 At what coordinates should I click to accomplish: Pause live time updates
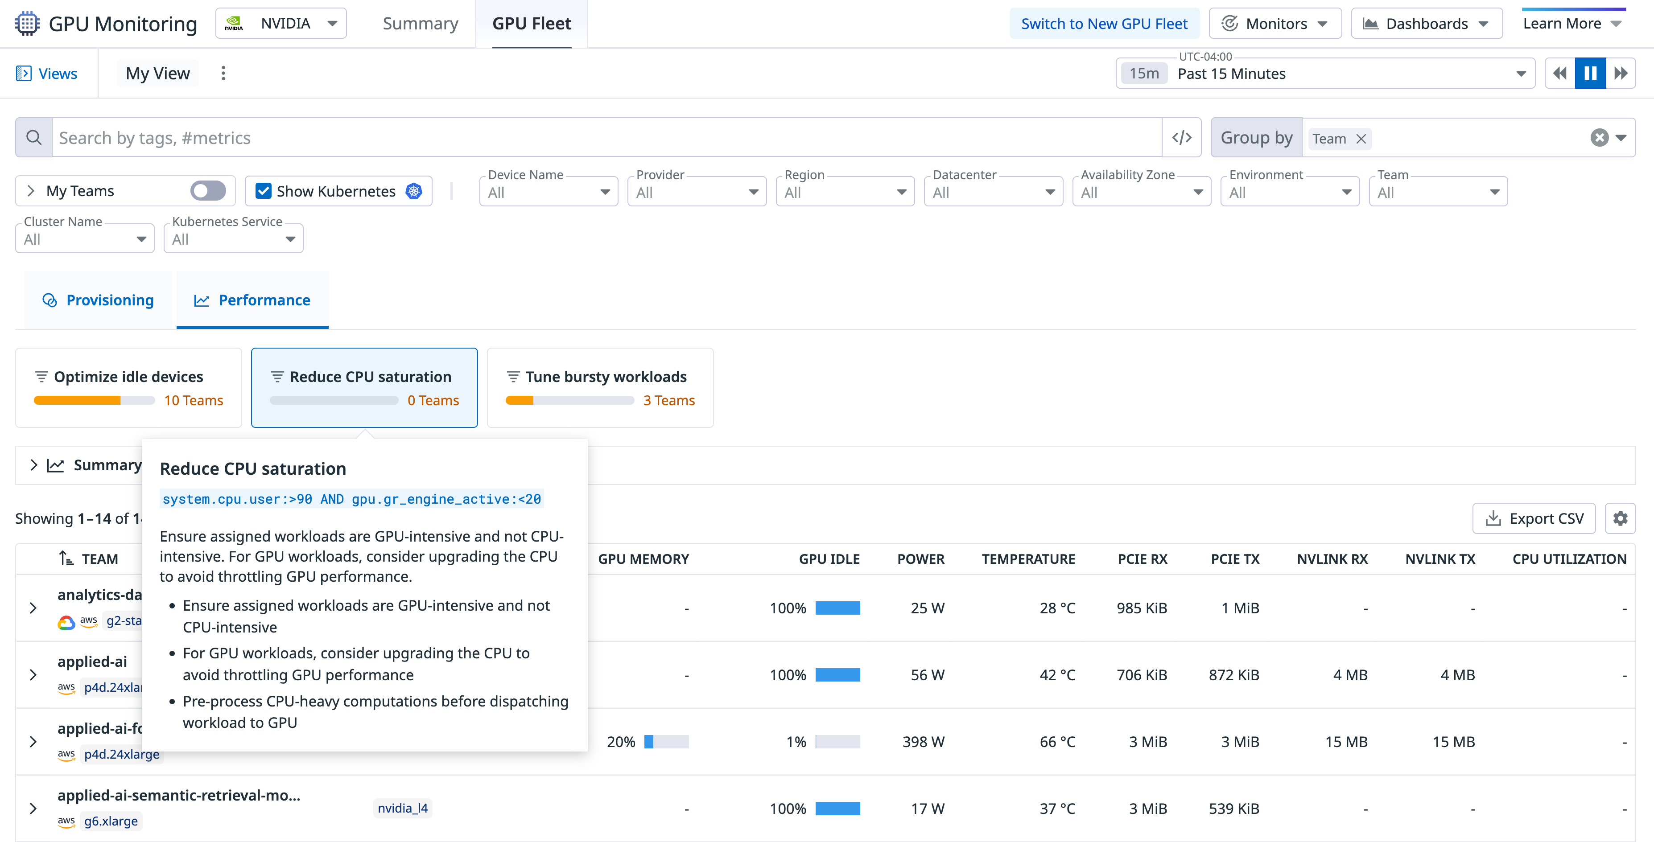point(1590,73)
